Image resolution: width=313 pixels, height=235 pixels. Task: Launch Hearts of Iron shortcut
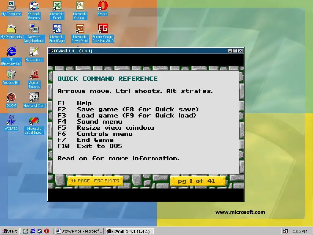click(34, 100)
